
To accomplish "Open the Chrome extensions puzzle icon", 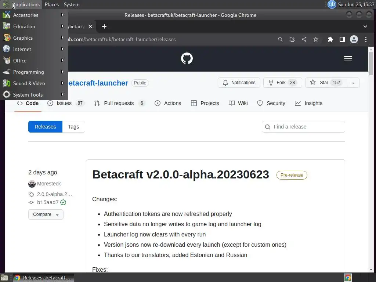I will coord(330,39).
